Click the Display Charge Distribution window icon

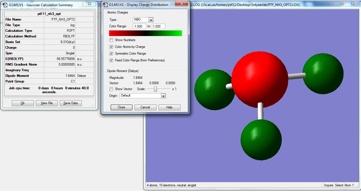tap(105, 5)
